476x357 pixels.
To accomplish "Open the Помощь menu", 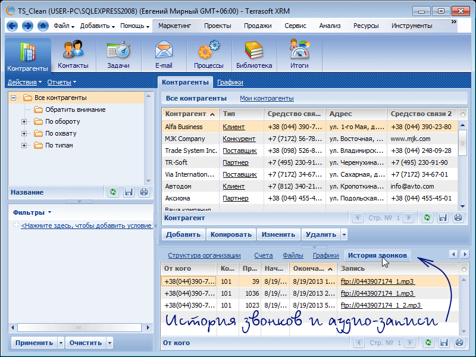I will pyautogui.click(x=135, y=26).
